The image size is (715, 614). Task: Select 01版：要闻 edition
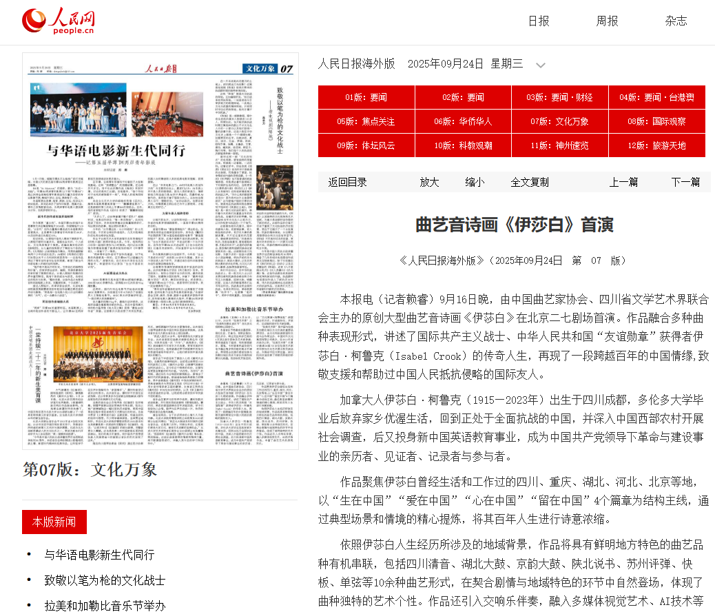point(366,96)
